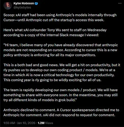Click the word "Scoop:" opening the post
124x127 pixels.
(x=9, y=15)
